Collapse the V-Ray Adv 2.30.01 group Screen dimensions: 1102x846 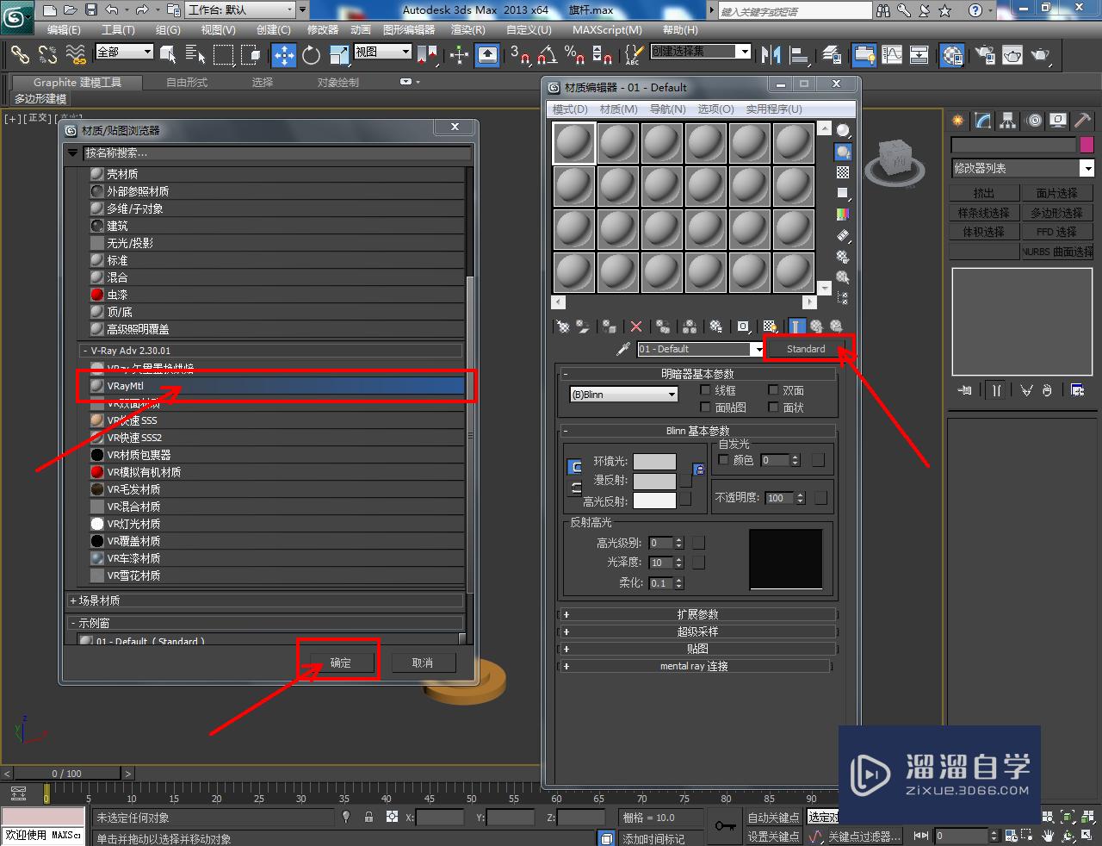click(x=271, y=351)
